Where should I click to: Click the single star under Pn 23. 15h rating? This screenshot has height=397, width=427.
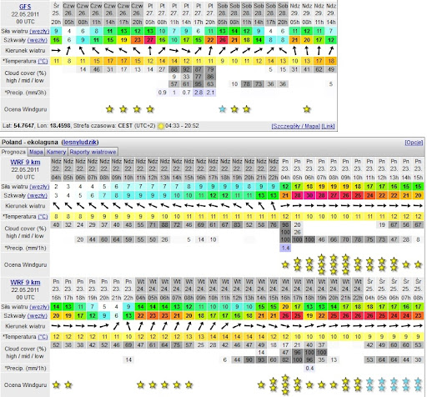(x=418, y=264)
